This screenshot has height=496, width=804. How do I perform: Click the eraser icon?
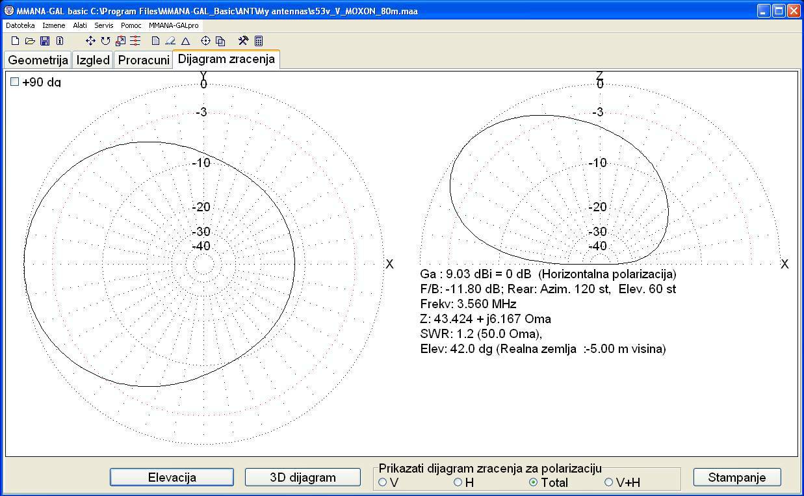pos(170,41)
